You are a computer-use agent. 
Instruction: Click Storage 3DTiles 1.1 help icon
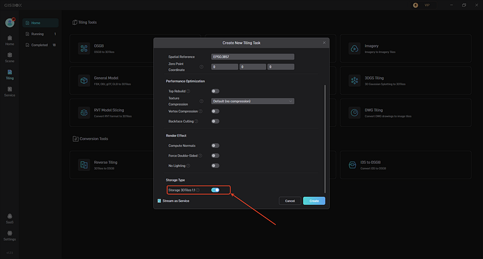tap(198, 190)
